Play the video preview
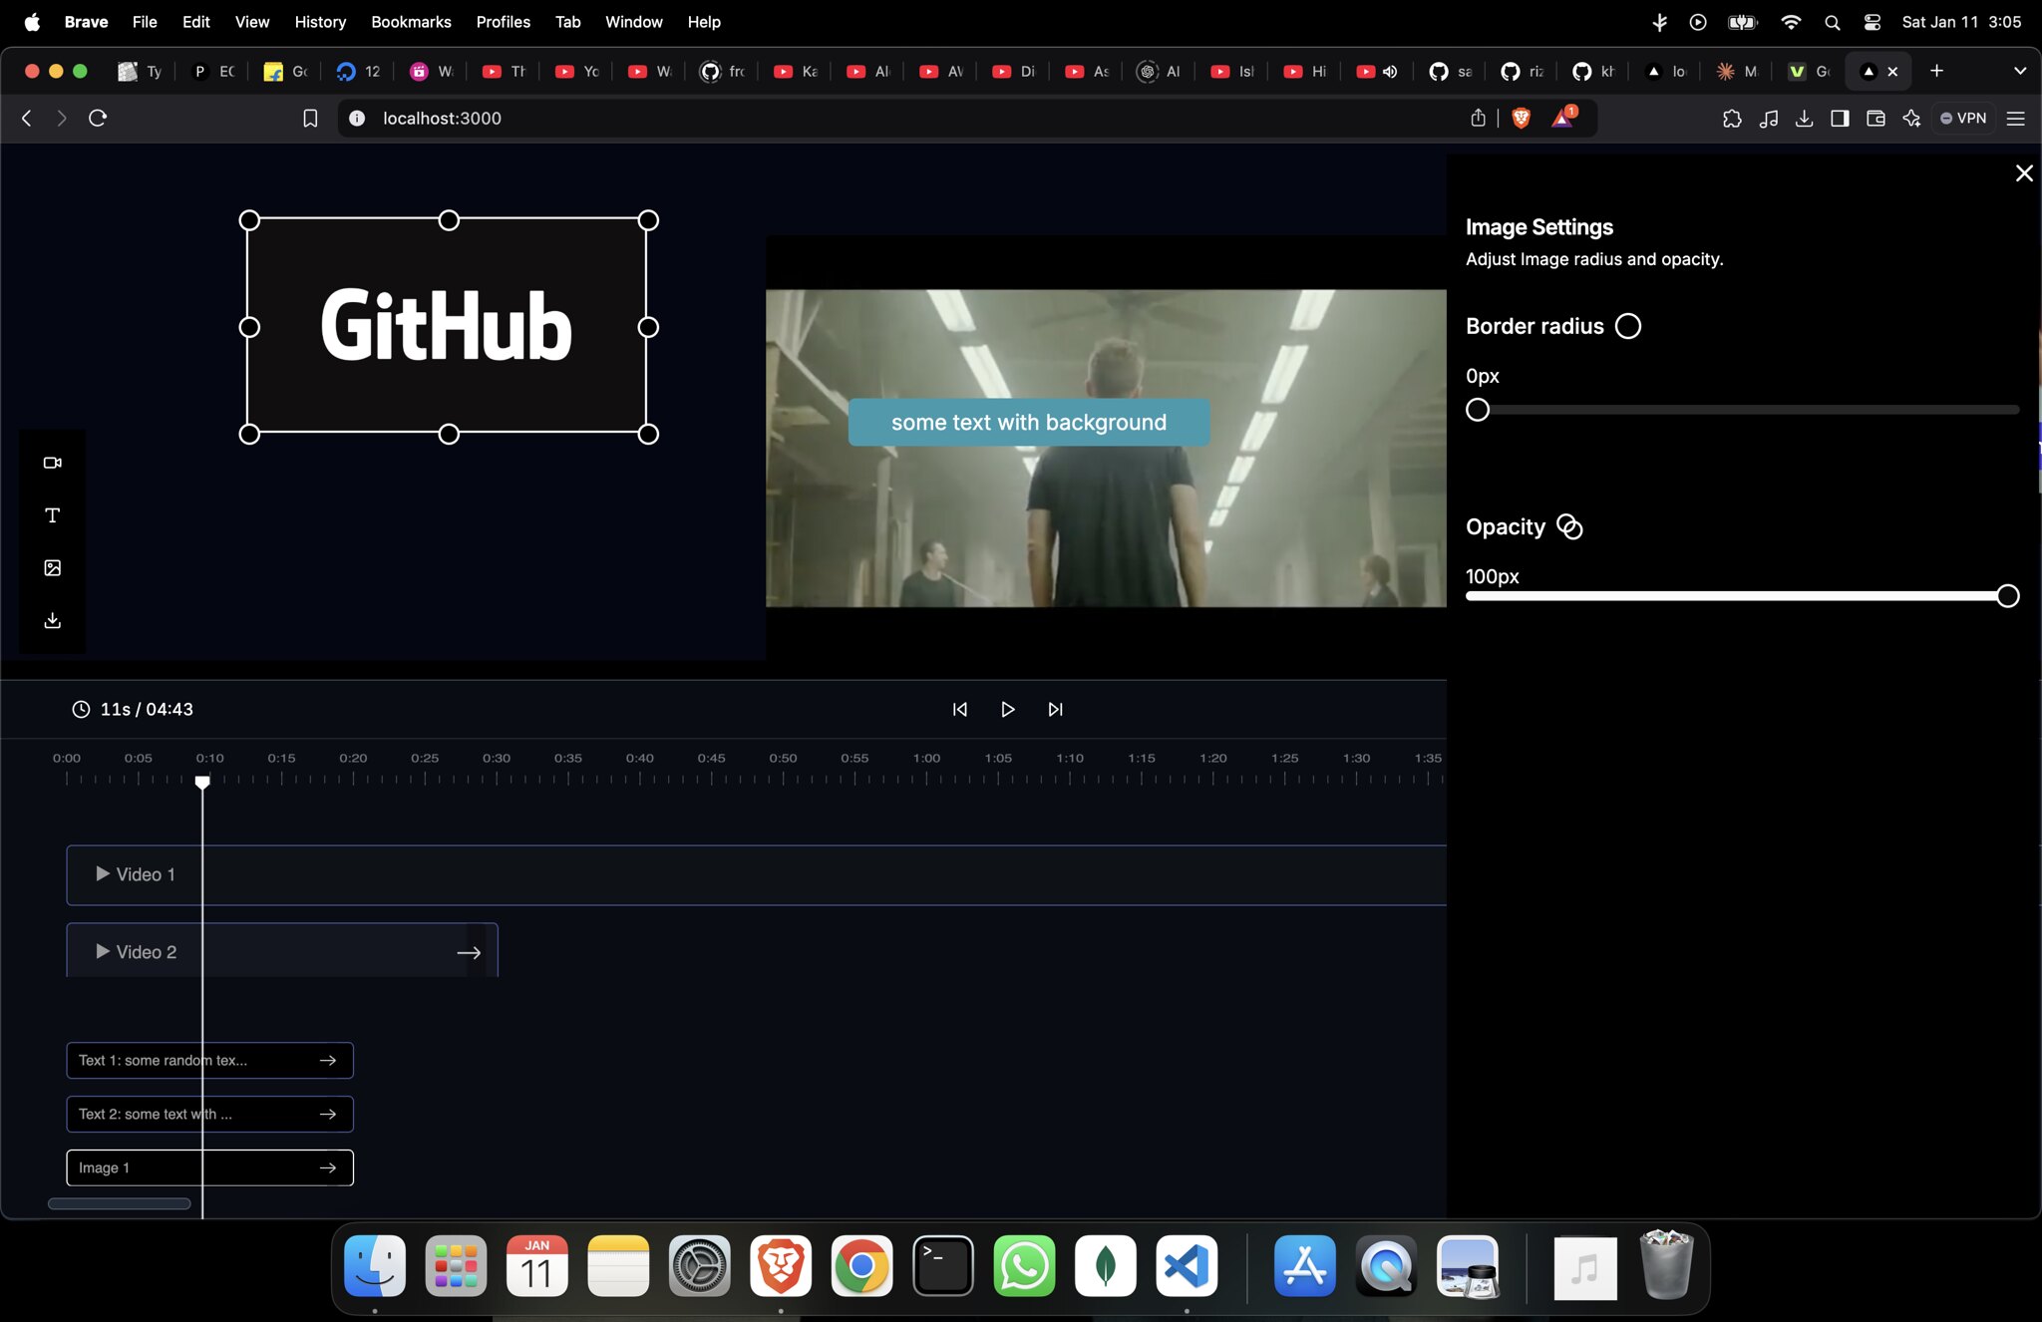2042x1322 pixels. (x=1007, y=710)
